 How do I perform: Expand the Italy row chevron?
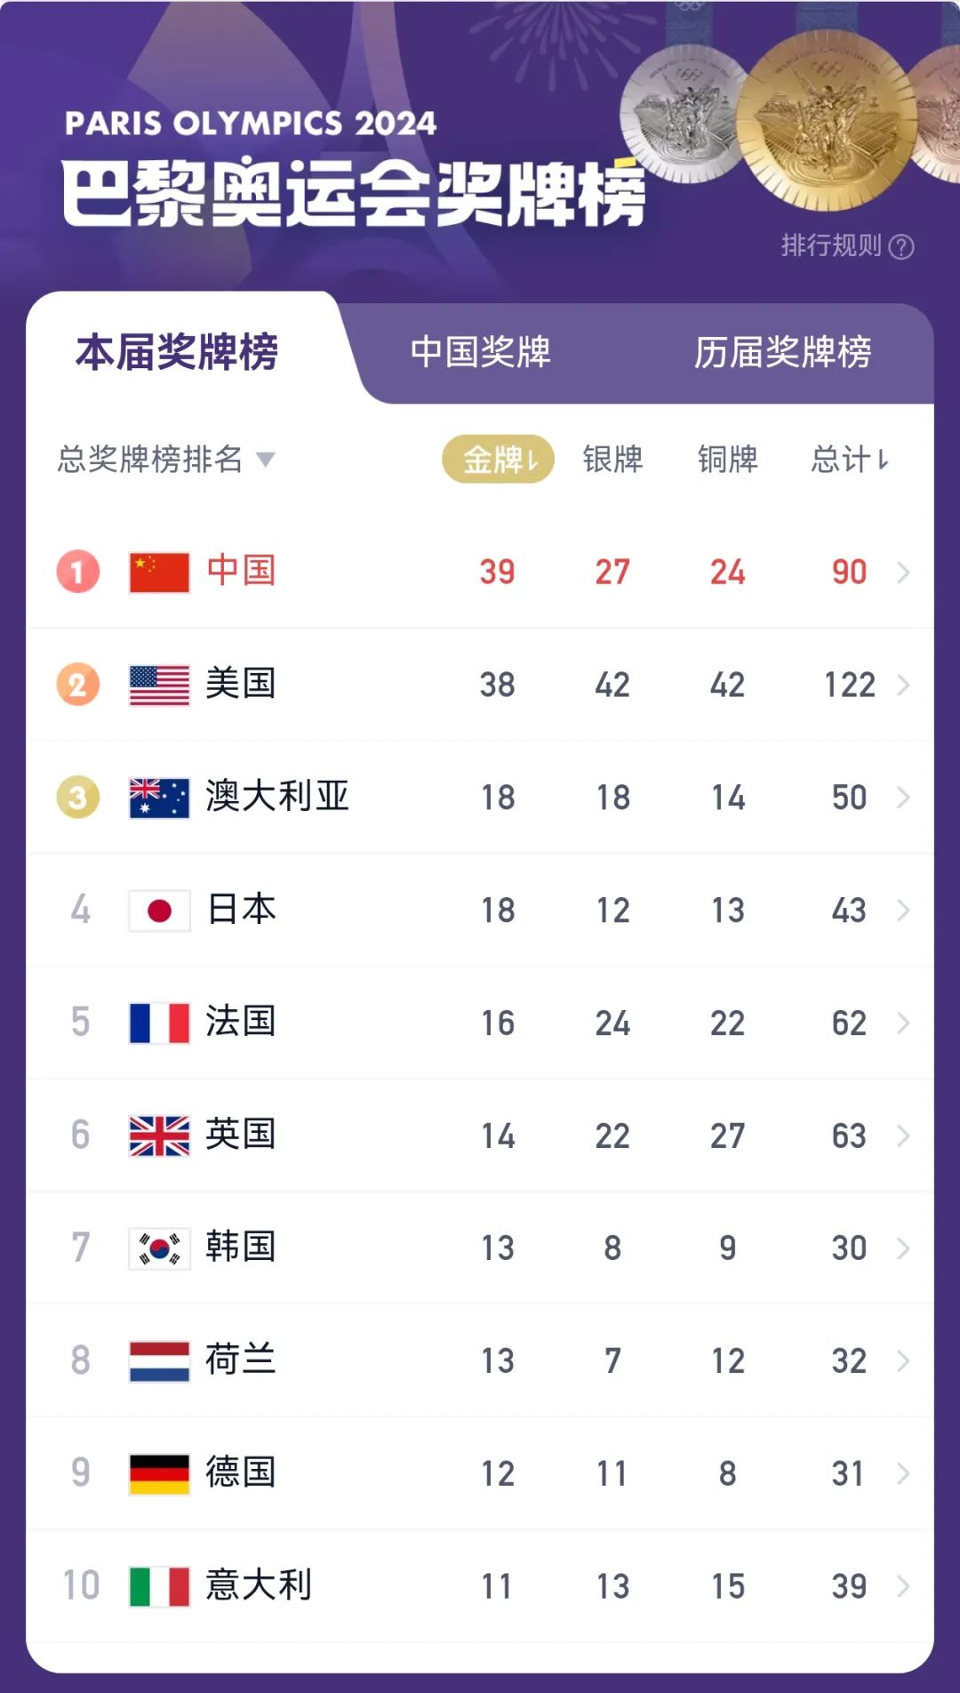pyautogui.click(x=903, y=1585)
